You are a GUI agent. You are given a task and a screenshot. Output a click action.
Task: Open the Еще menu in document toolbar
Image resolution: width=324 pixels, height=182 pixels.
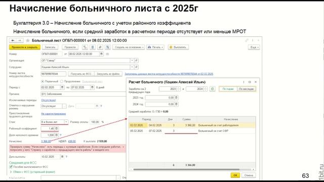coord(254,47)
